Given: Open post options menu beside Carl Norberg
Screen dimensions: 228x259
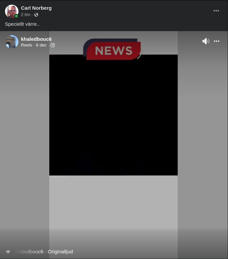Looking at the screenshot, I should click(x=216, y=11).
